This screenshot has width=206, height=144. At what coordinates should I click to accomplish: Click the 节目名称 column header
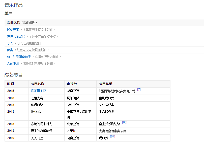click(x=37, y=84)
